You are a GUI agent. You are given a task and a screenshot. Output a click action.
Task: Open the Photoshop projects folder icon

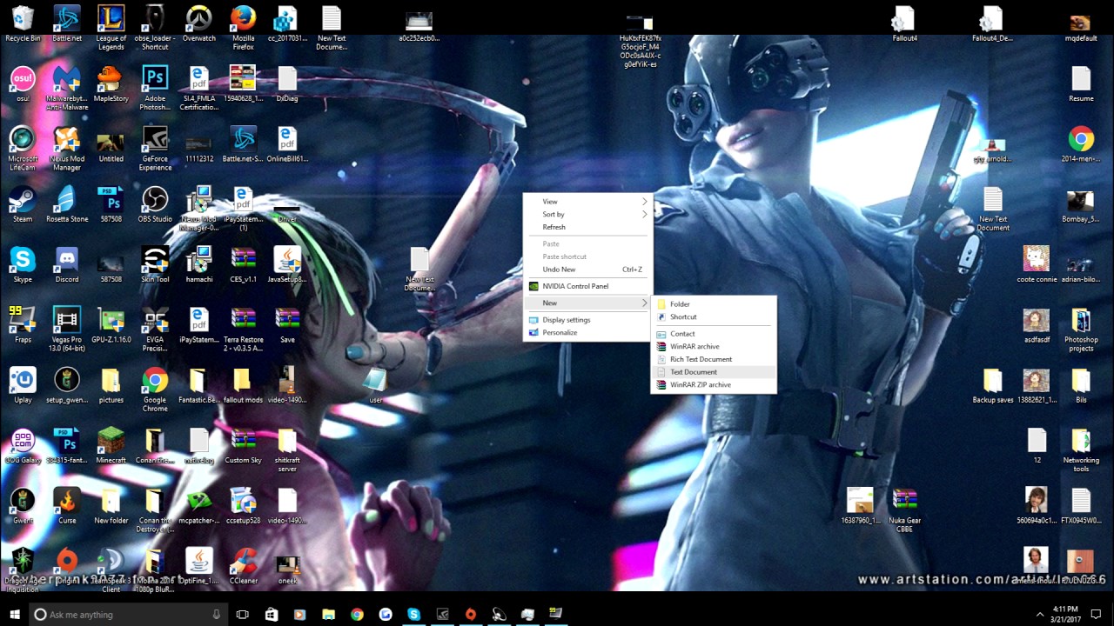click(1080, 329)
